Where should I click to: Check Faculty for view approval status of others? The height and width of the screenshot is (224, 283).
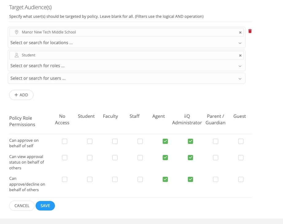click(115, 157)
